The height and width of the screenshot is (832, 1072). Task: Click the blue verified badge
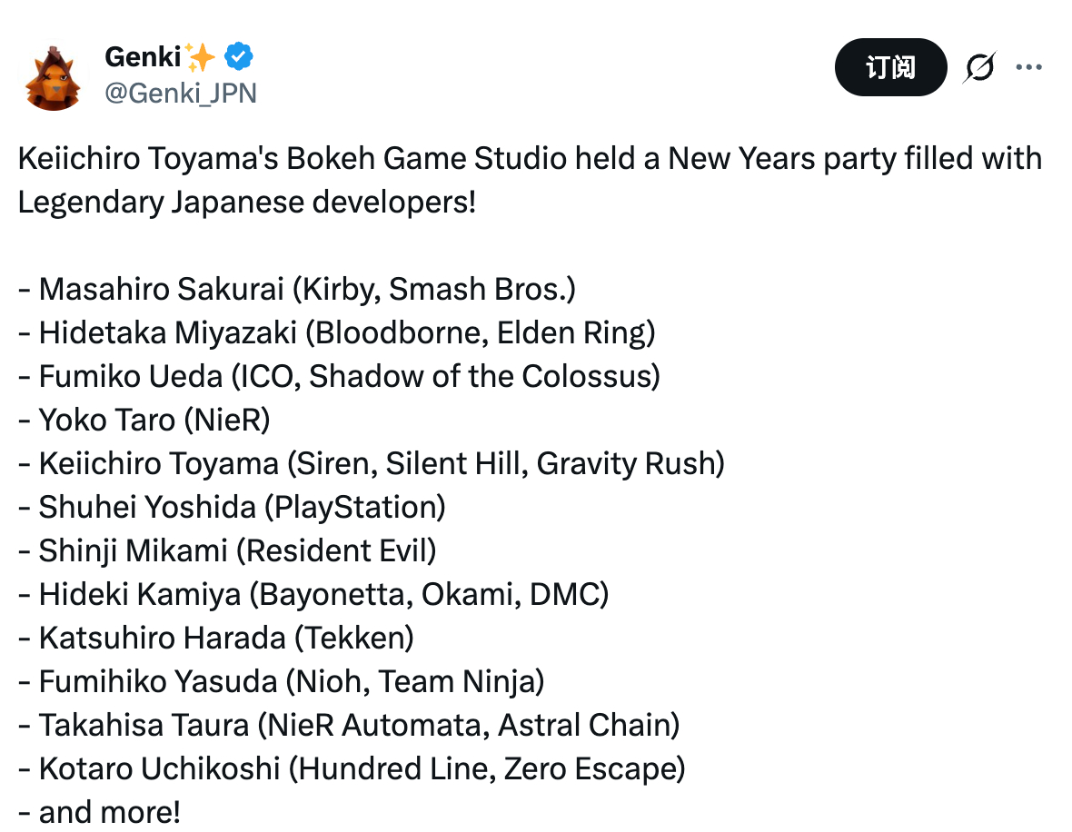click(239, 57)
